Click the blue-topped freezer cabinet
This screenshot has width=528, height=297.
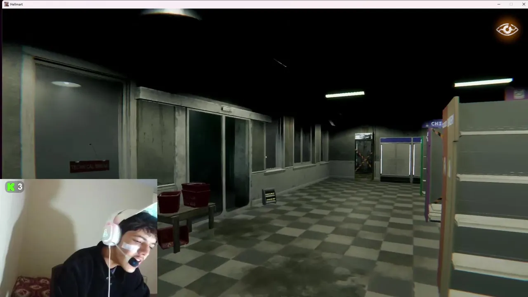[x=396, y=160]
